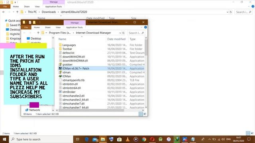Open Microsoft Edge from taskbar

pyautogui.click(x=87, y=139)
